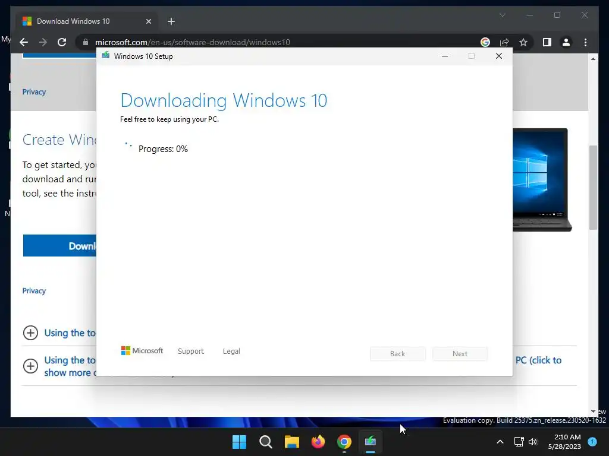The width and height of the screenshot is (609, 456).
Task: Open taskbar Search
Action: (x=266, y=442)
